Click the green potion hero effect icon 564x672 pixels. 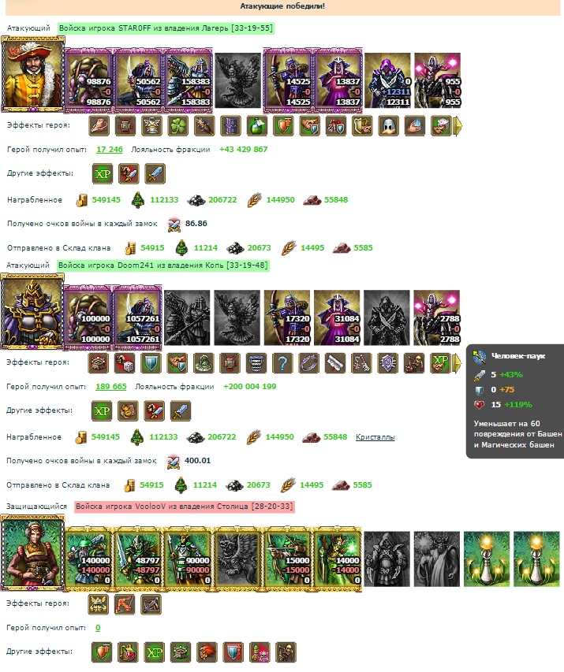(x=257, y=126)
